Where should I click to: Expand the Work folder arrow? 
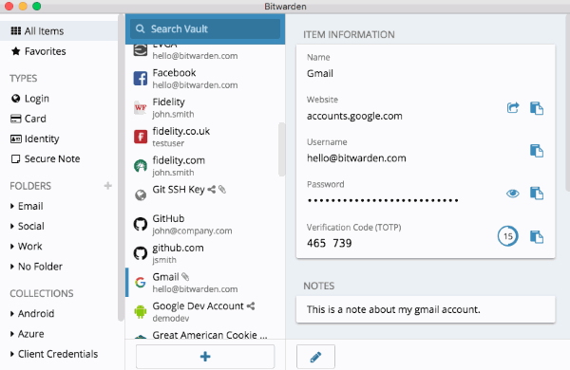pyautogui.click(x=12, y=247)
